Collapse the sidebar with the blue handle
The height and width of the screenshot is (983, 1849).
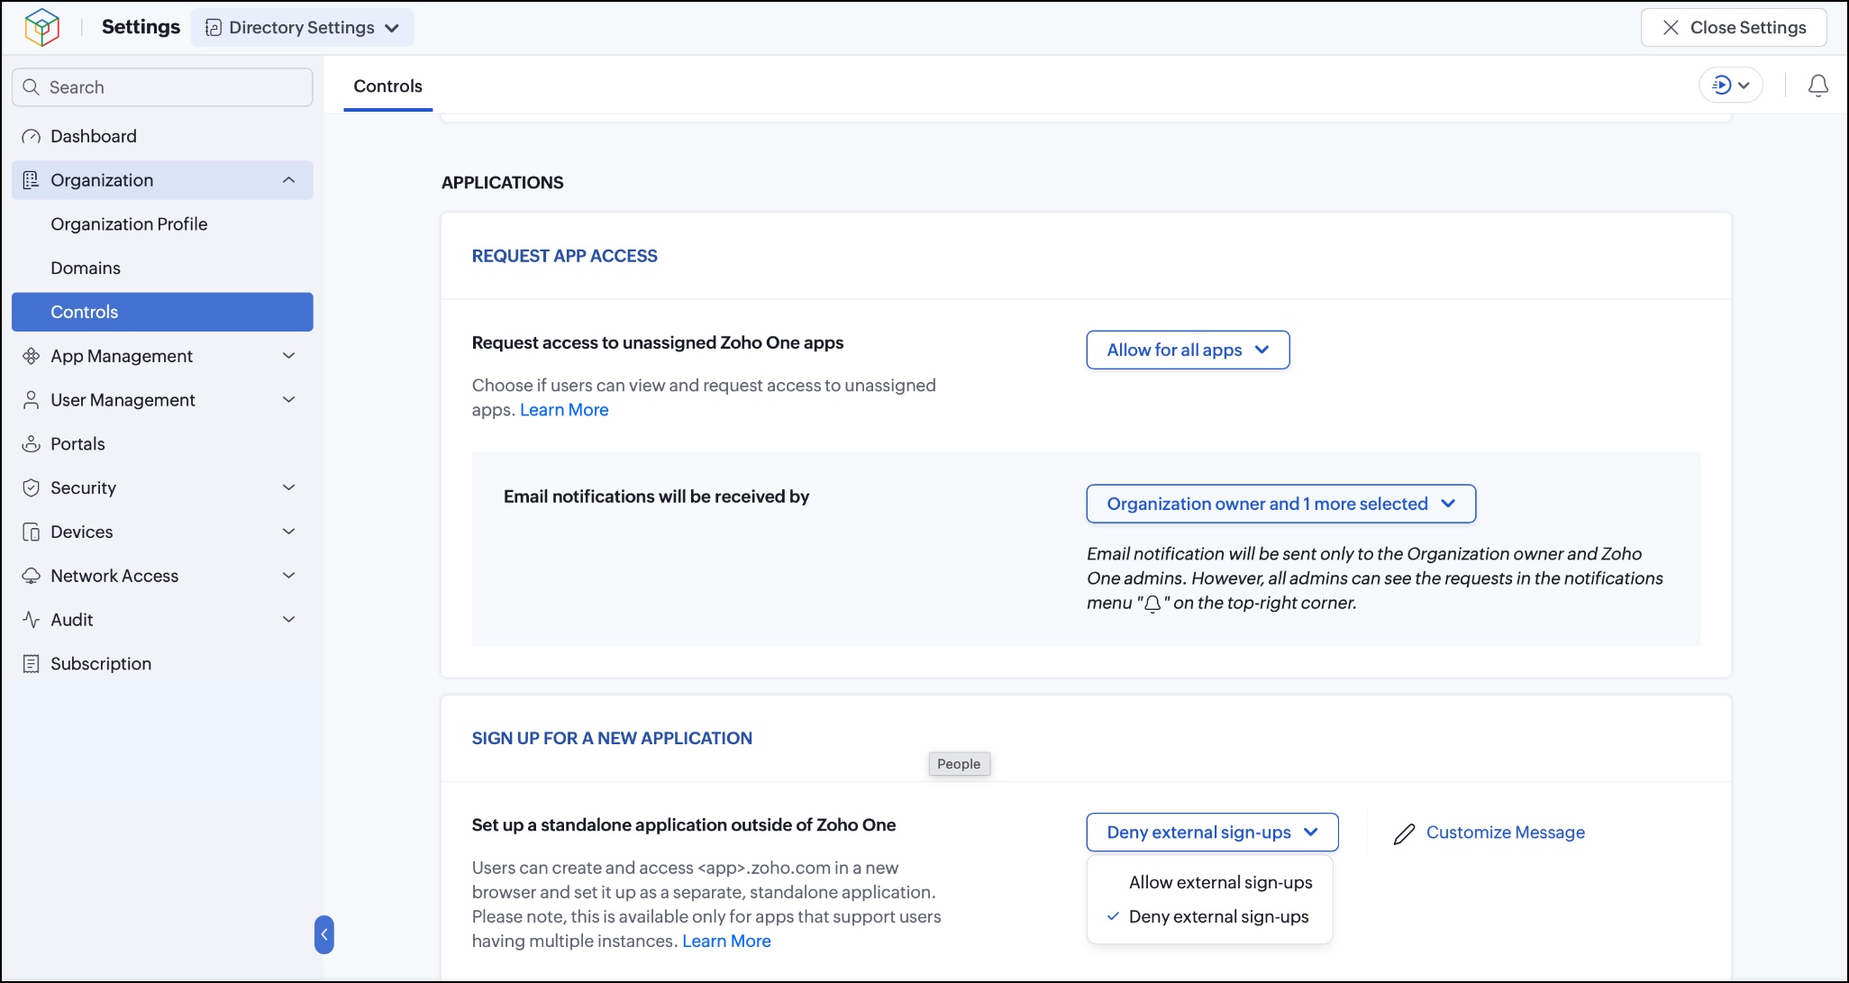pos(324,934)
